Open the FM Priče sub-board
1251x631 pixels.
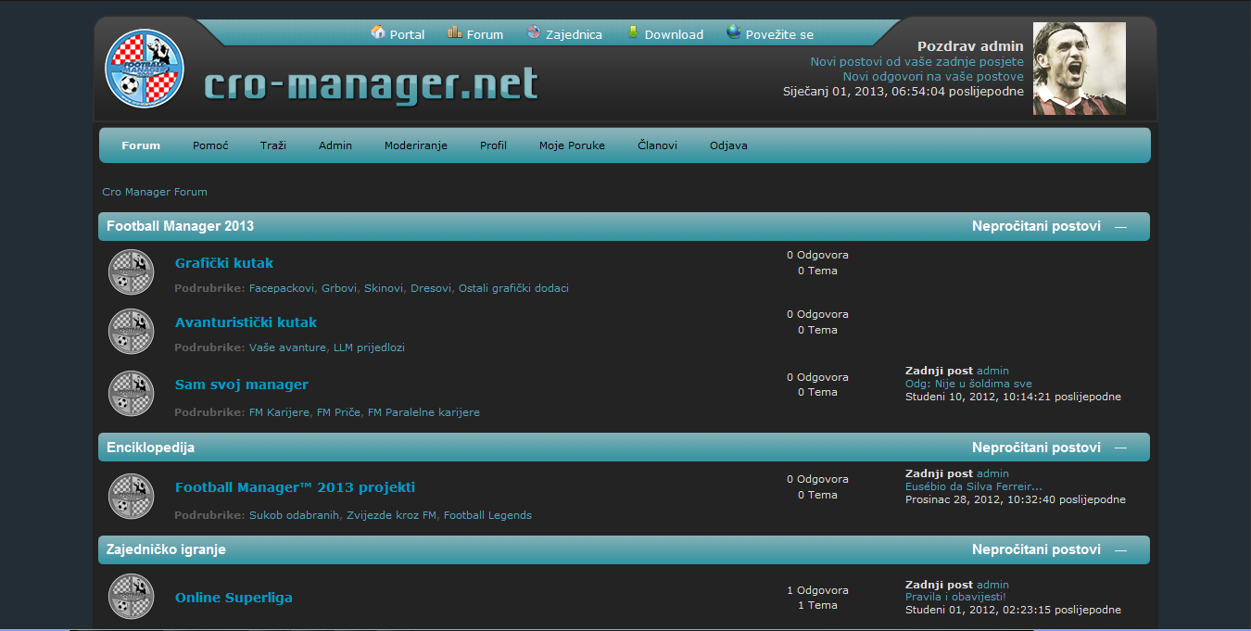[x=339, y=412]
